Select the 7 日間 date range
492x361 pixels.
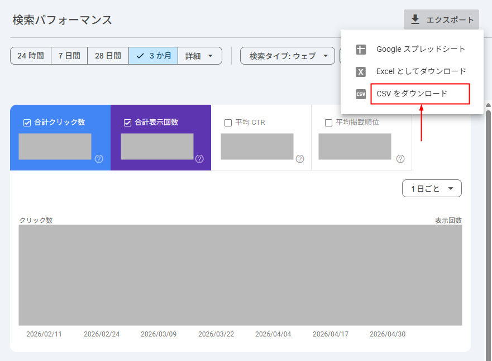coord(69,56)
